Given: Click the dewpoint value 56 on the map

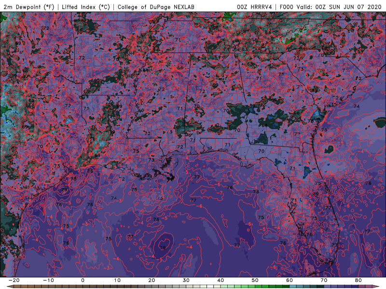Looking at the screenshot, I should coord(293,40).
